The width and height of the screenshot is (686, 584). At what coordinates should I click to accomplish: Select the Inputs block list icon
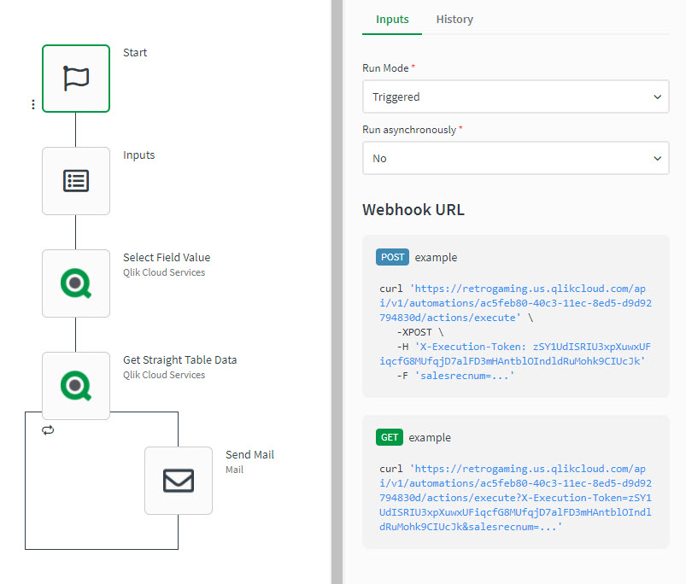click(76, 181)
